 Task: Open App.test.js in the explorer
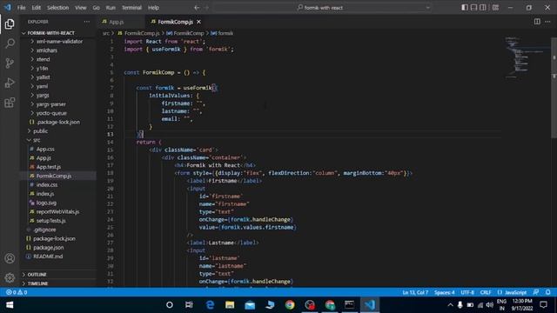pyautogui.click(x=49, y=167)
